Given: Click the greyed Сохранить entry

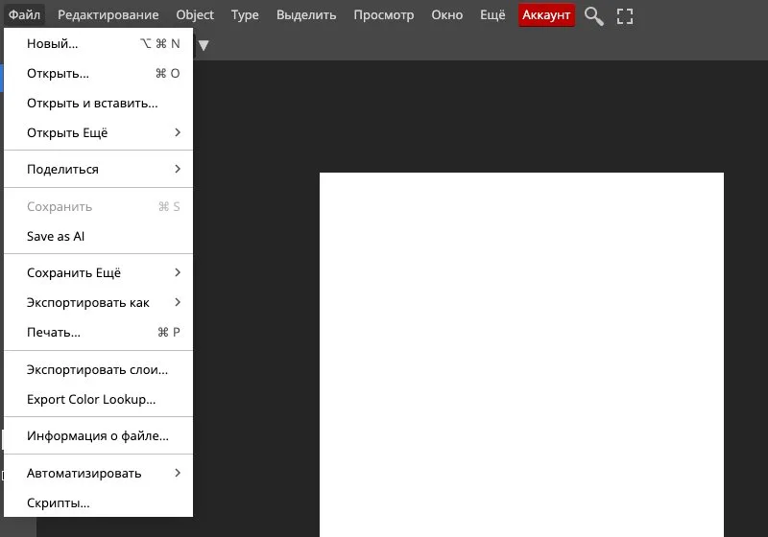Looking at the screenshot, I should [x=98, y=206].
